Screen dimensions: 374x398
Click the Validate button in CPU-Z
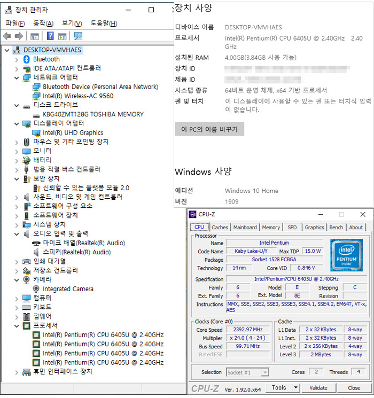pyautogui.click(x=318, y=388)
